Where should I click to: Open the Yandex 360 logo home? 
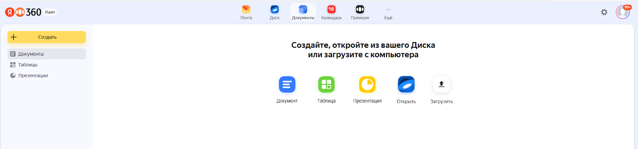coord(23,12)
